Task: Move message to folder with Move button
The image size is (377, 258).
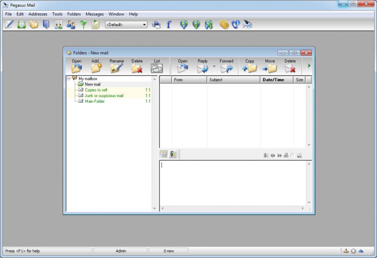Action: [270, 66]
